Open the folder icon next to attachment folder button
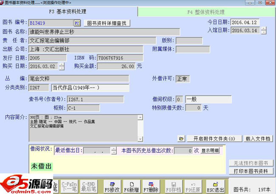 point(181,139)
